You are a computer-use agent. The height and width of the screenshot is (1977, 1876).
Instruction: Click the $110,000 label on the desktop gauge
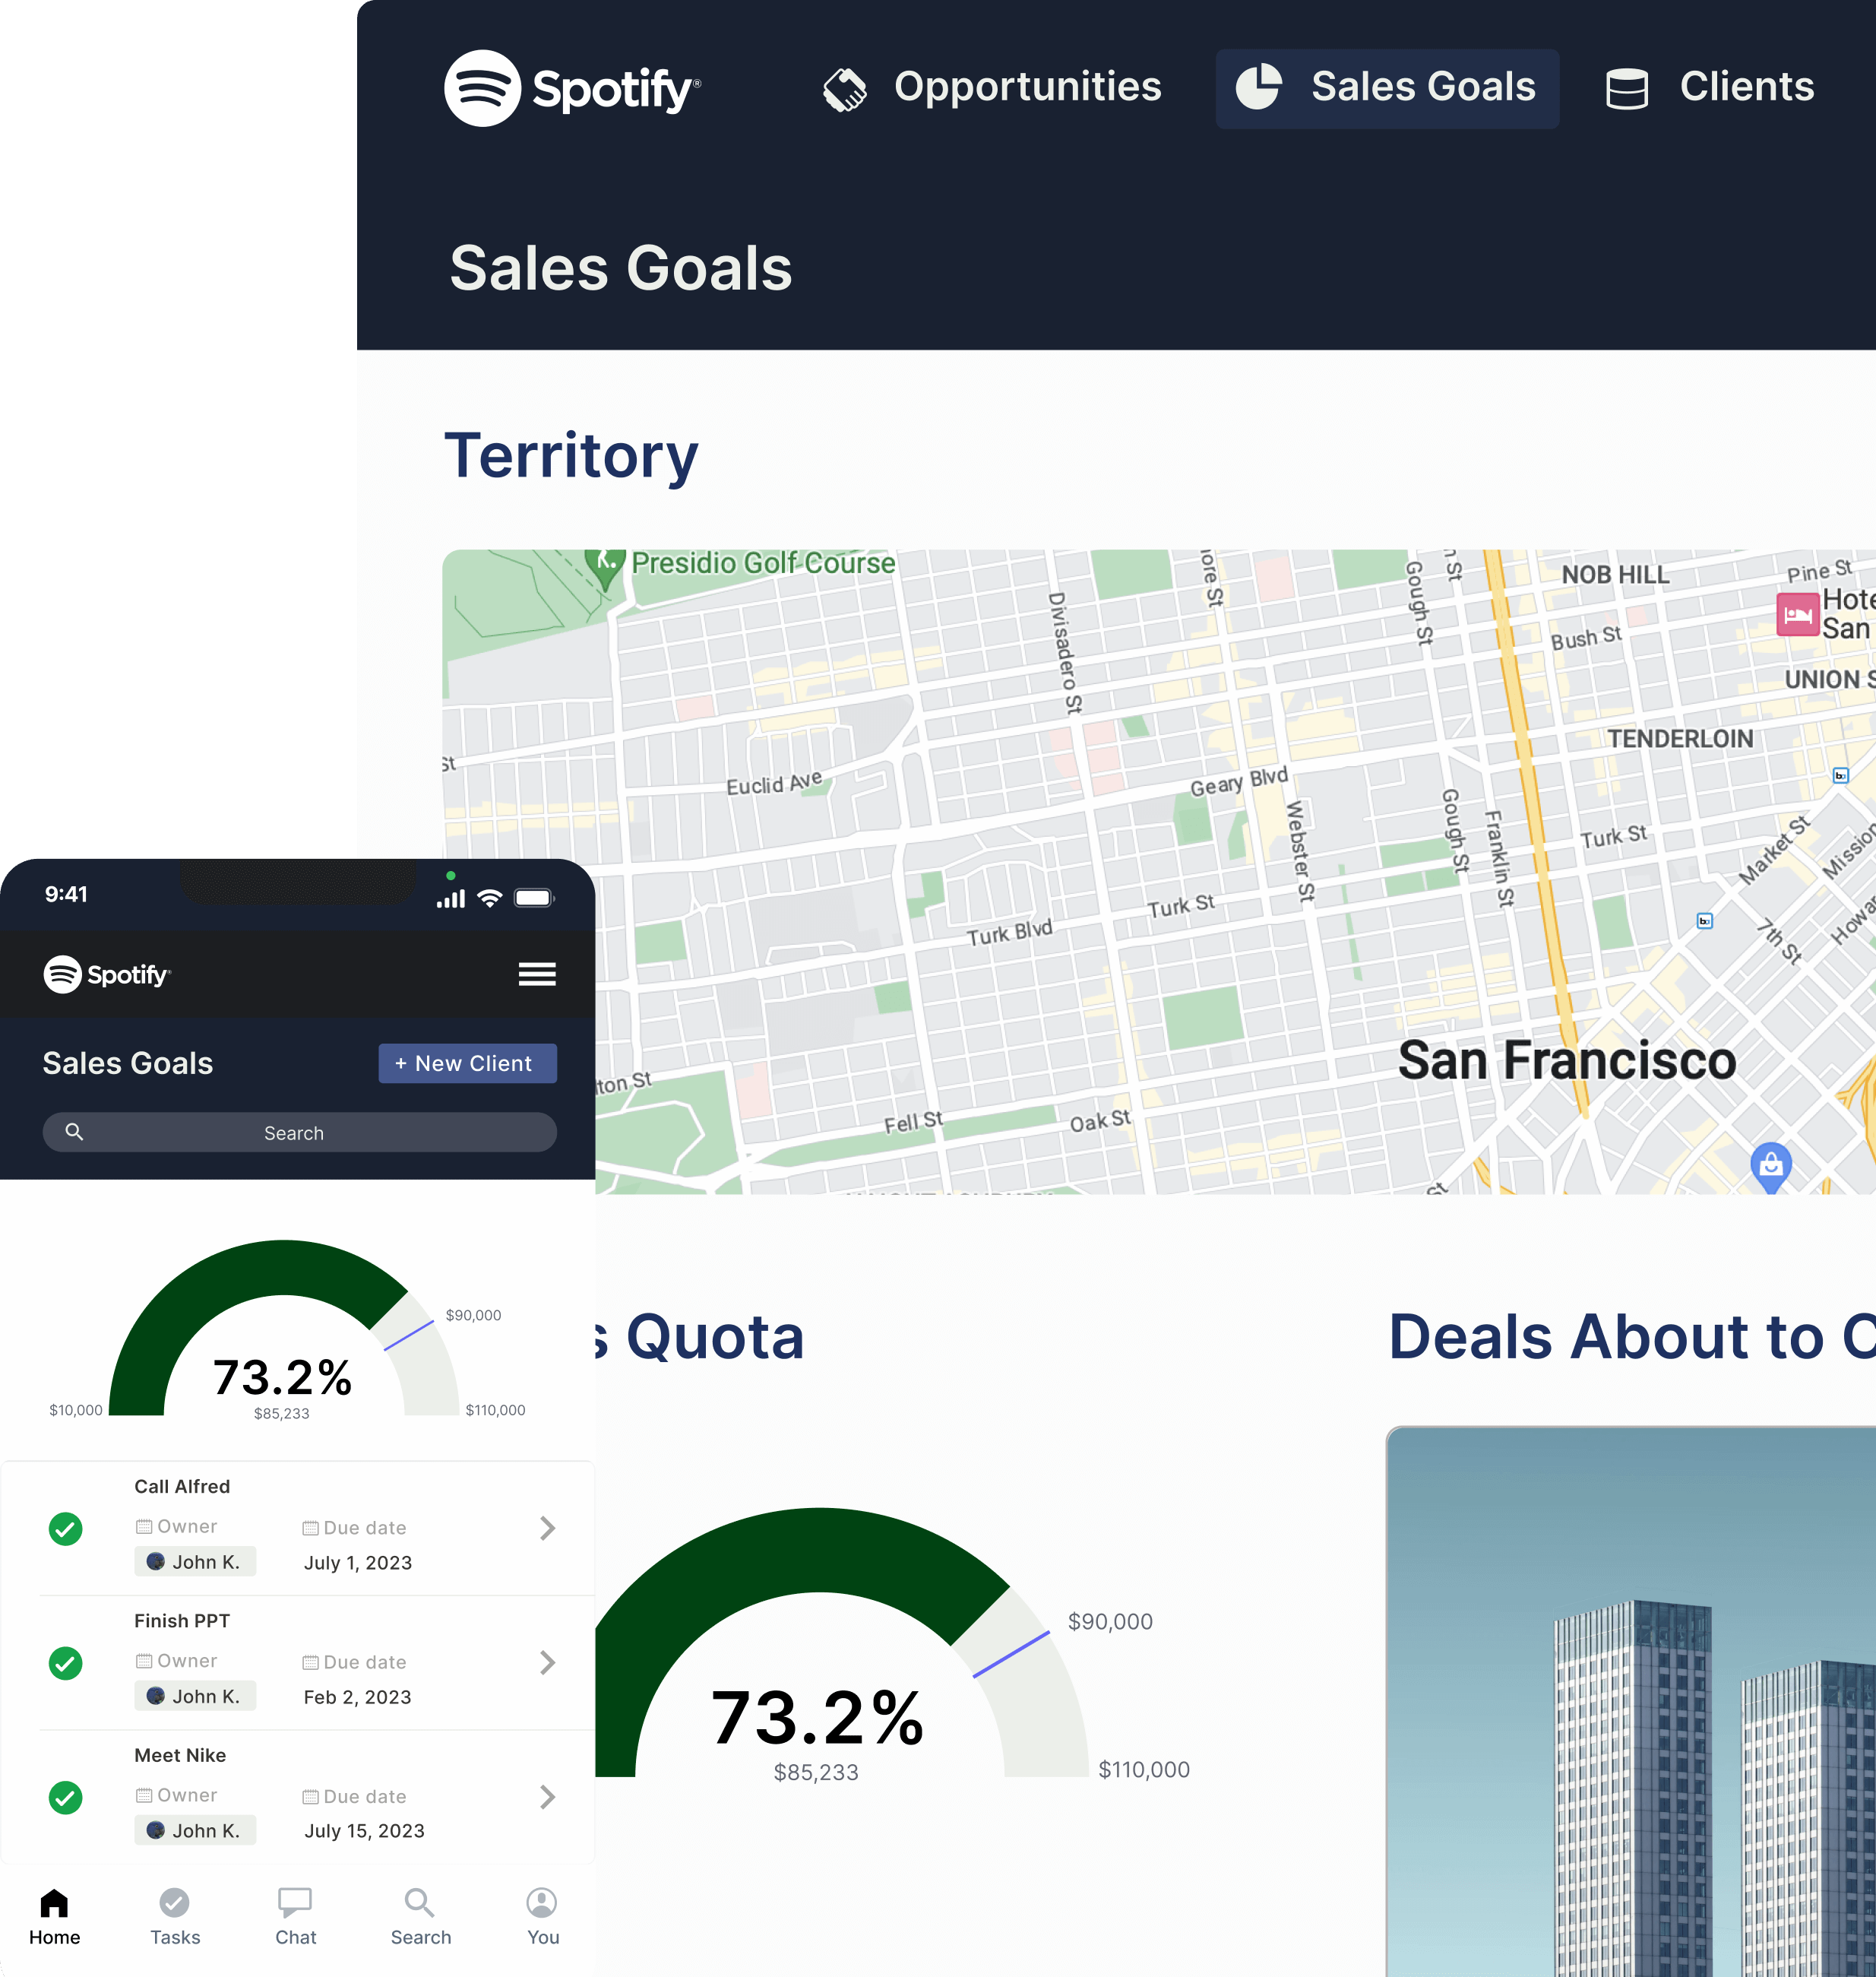click(x=1144, y=1770)
